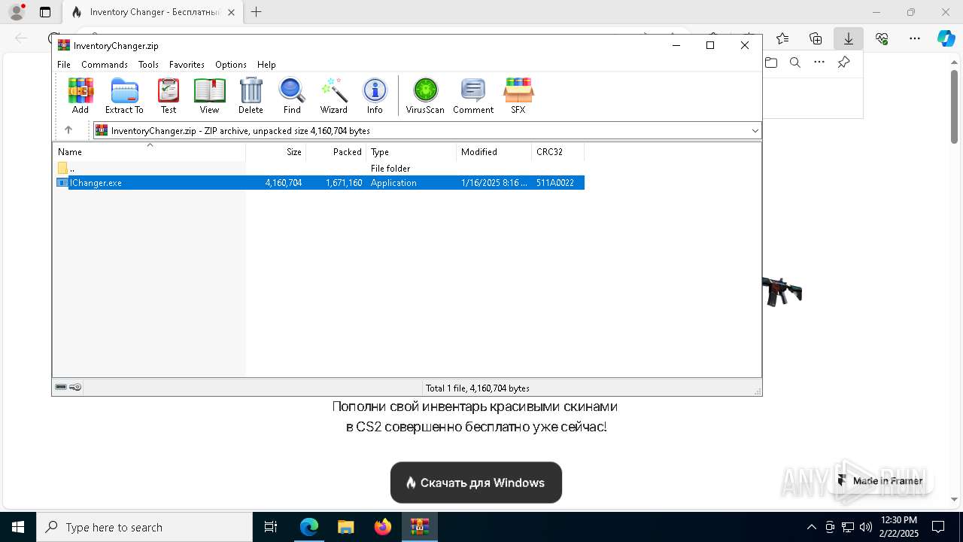Sort by the Size column header
963x542 pixels.
[275, 152]
